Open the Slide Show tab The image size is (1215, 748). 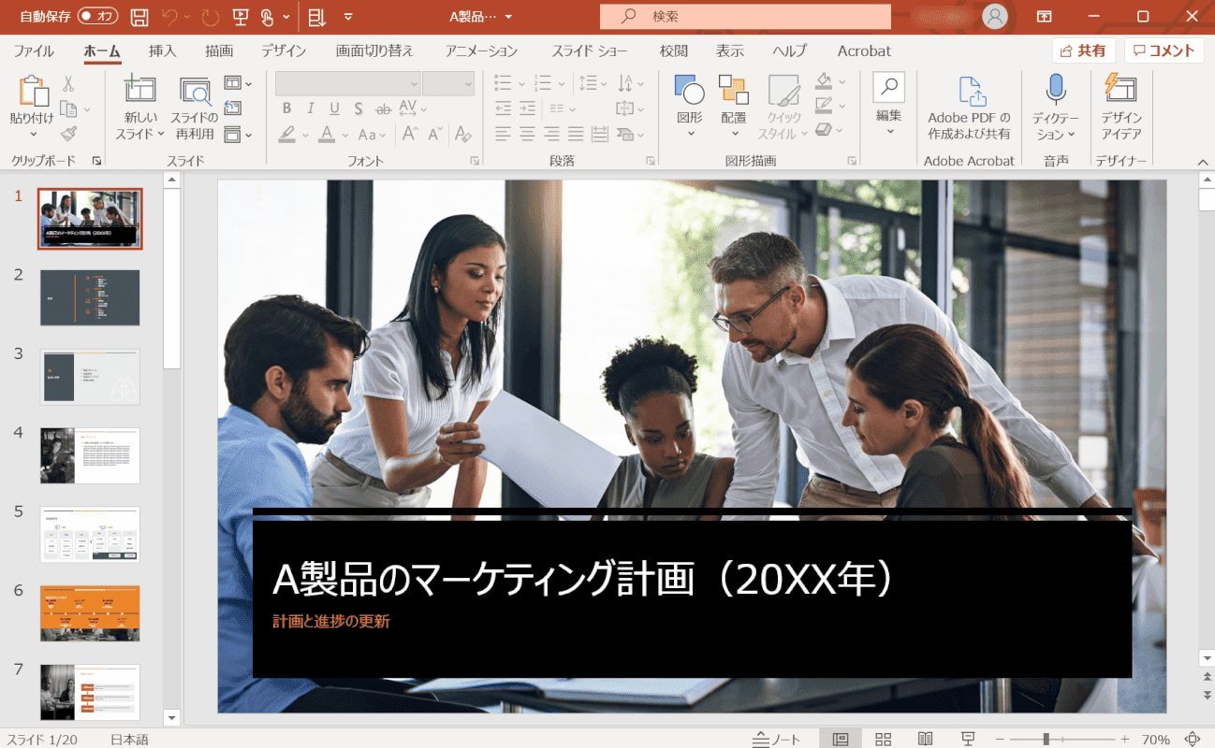(x=589, y=50)
